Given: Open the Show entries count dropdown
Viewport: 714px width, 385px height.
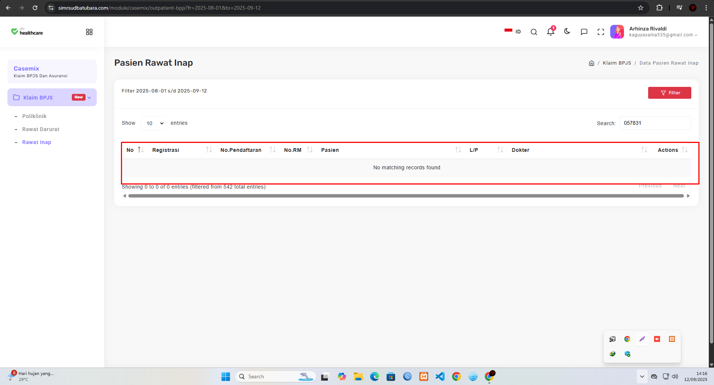Looking at the screenshot, I should [x=153, y=123].
